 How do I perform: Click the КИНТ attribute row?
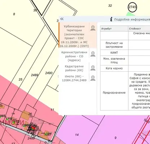[125, 53]
